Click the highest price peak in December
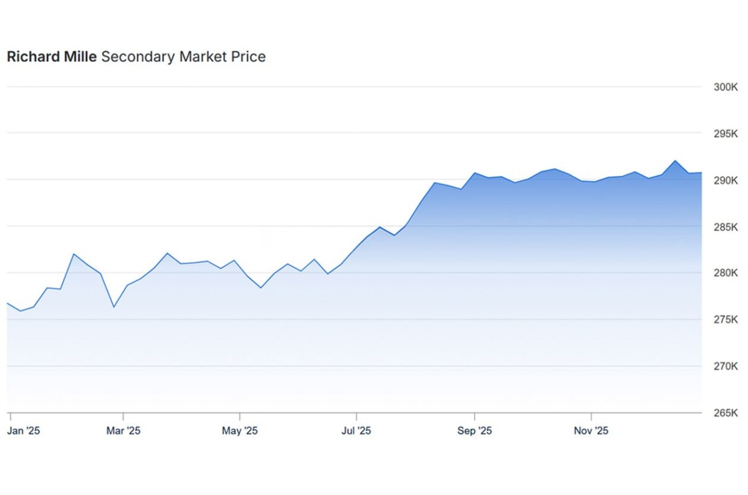Screen dimensions: 748x495 (675, 161)
